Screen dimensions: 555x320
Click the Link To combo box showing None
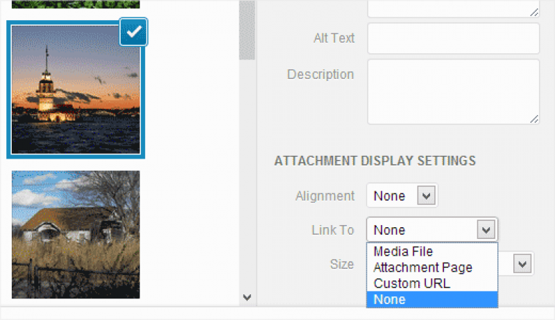pos(423,230)
